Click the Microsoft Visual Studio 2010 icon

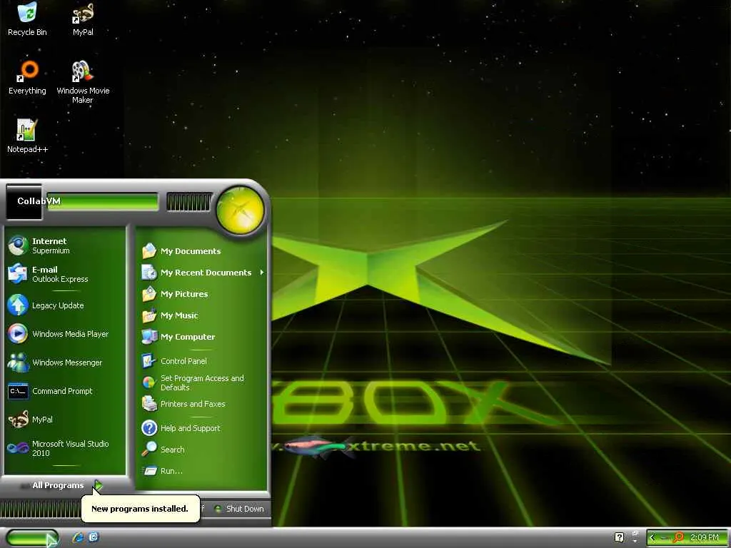[18, 448]
